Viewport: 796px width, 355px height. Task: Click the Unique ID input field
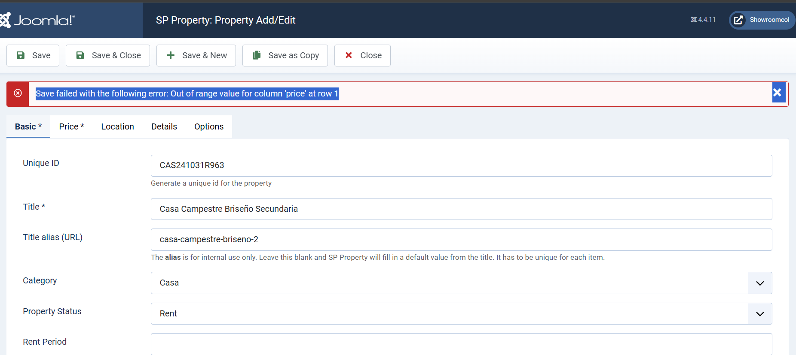click(461, 165)
